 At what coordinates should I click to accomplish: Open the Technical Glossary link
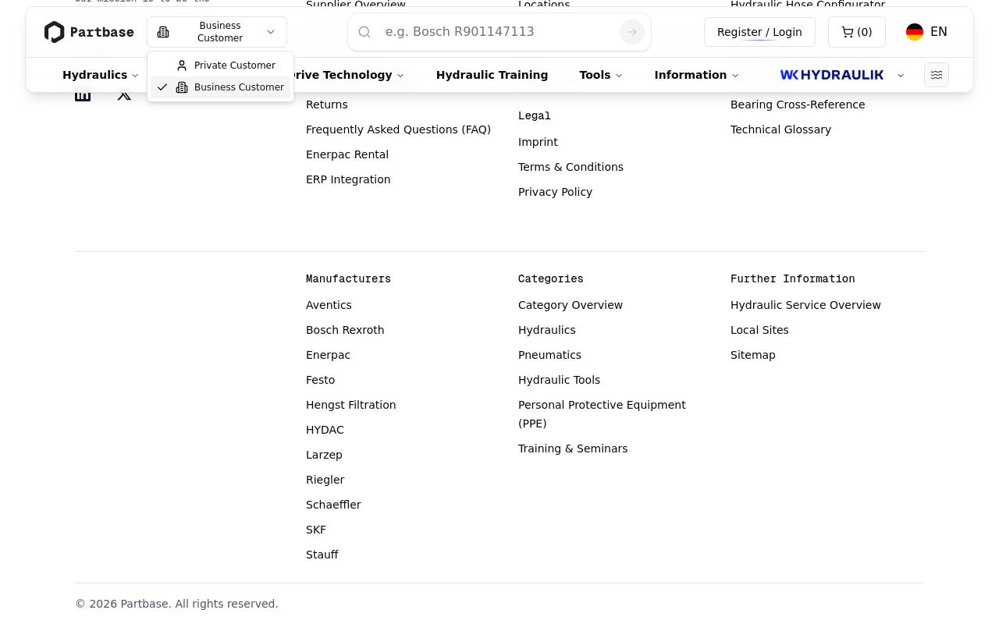coord(780,129)
